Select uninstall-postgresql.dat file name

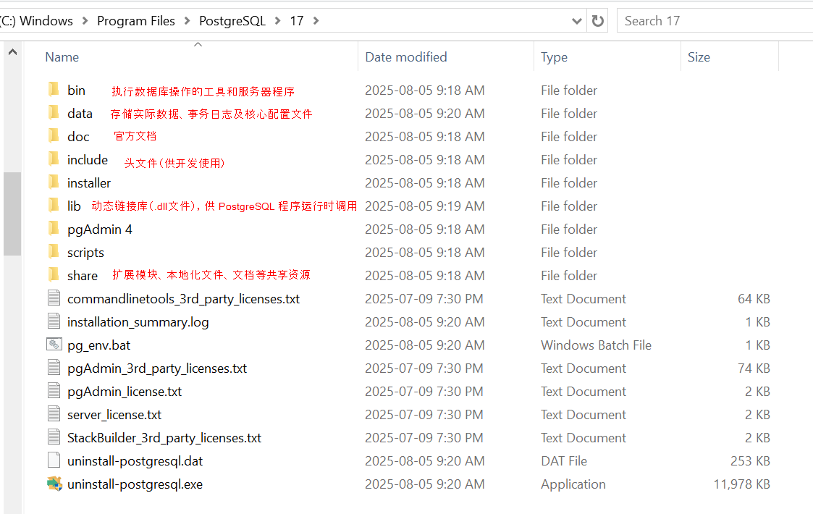click(135, 461)
